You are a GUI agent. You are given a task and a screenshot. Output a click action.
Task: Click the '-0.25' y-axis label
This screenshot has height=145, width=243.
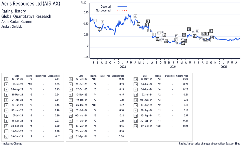(85, 57)
